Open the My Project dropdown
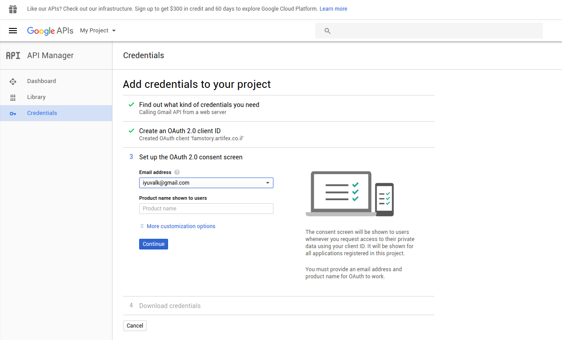This screenshot has height=340, width=562. pos(98,31)
